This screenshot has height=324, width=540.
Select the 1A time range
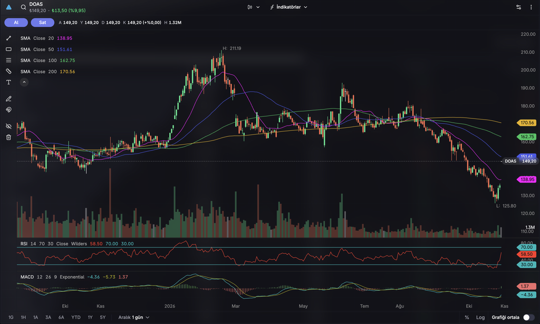(x=35, y=318)
